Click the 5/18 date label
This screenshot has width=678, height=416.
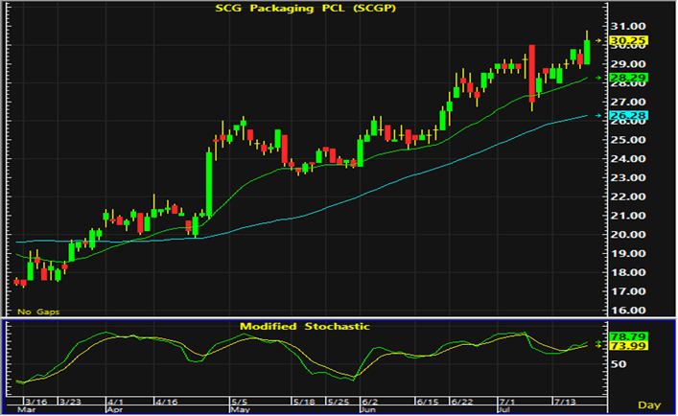(x=304, y=402)
